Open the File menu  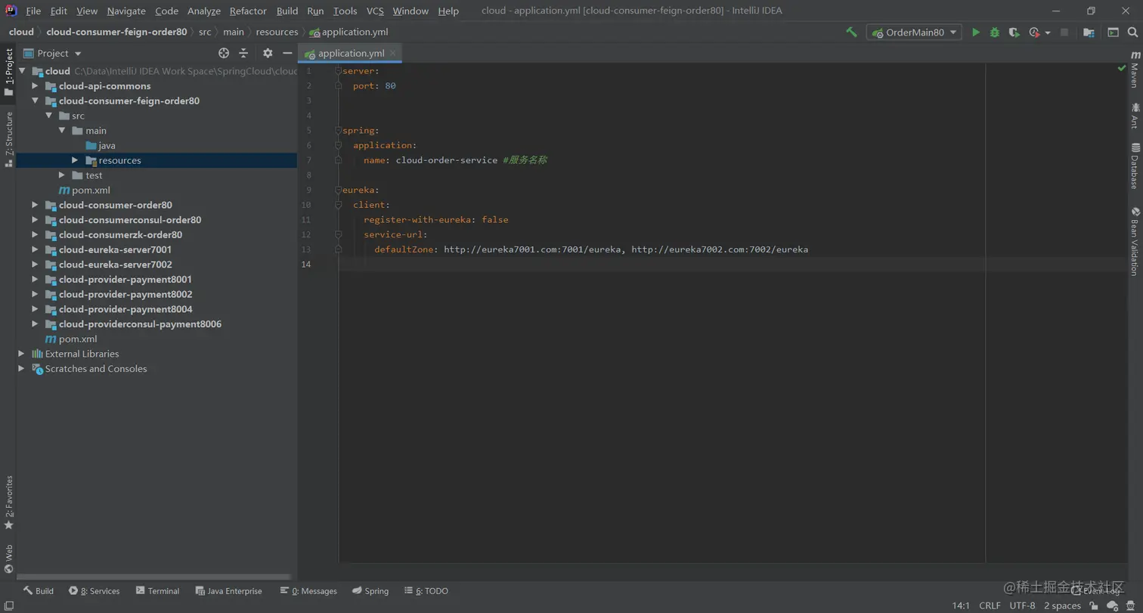[33, 11]
